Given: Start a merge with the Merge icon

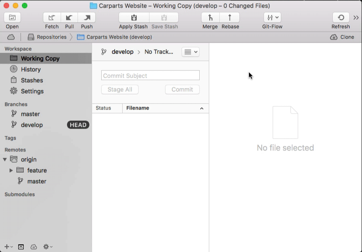Looking at the screenshot, I should click(210, 18).
